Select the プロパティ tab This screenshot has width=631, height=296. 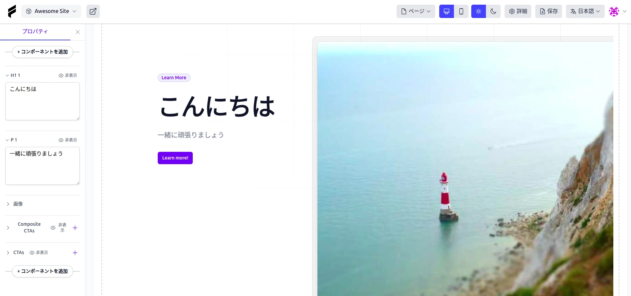coord(35,32)
